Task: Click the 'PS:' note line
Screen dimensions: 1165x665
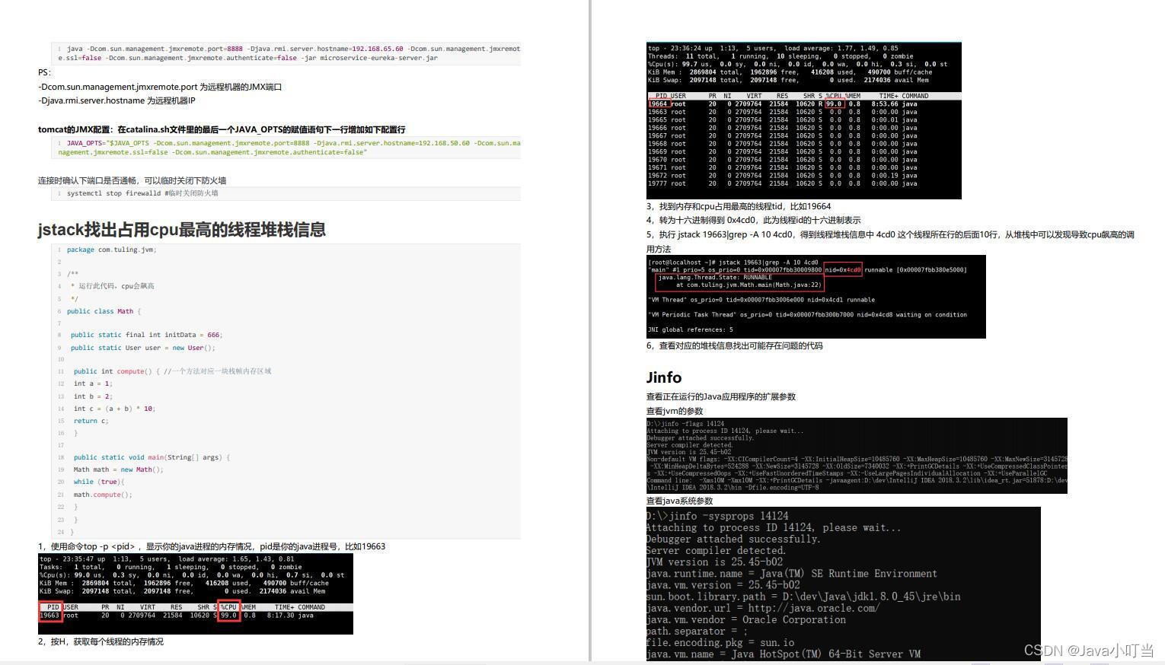Action: tap(45, 72)
